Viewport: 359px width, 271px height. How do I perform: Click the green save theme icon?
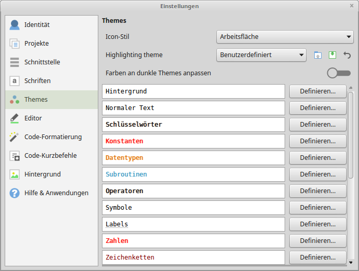click(x=332, y=55)
